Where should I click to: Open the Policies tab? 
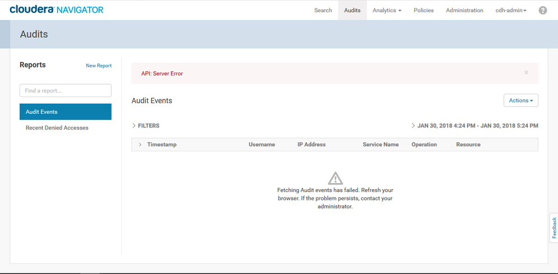click(x=423, y=10)
